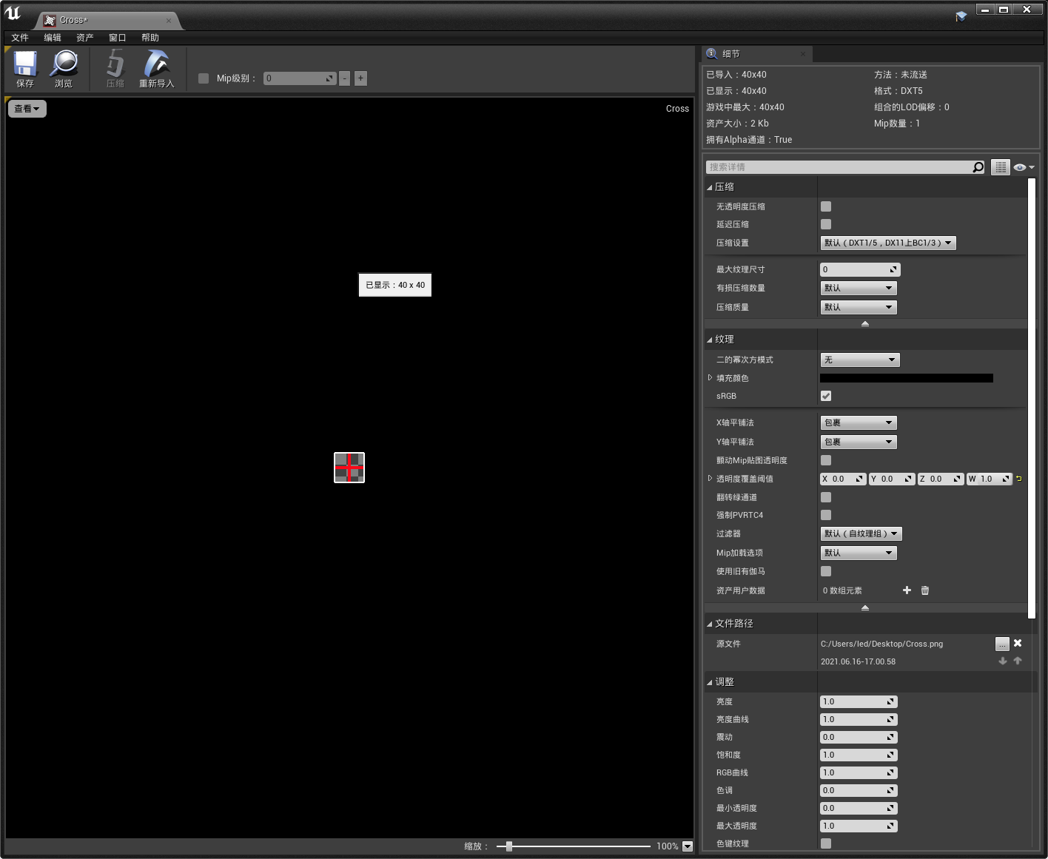Viewport: 1048px width, 859px height.
Task: Open the view options eye icon in 细节 panel
Action: (x=1019, y=166)
